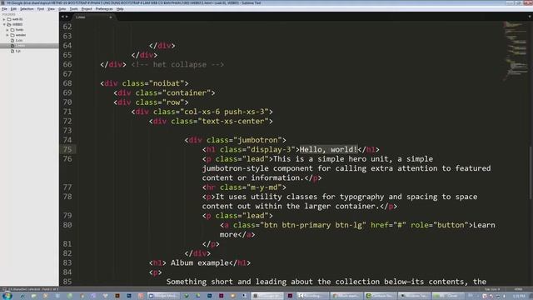Click the class="container" attribute

click(173, 92)
